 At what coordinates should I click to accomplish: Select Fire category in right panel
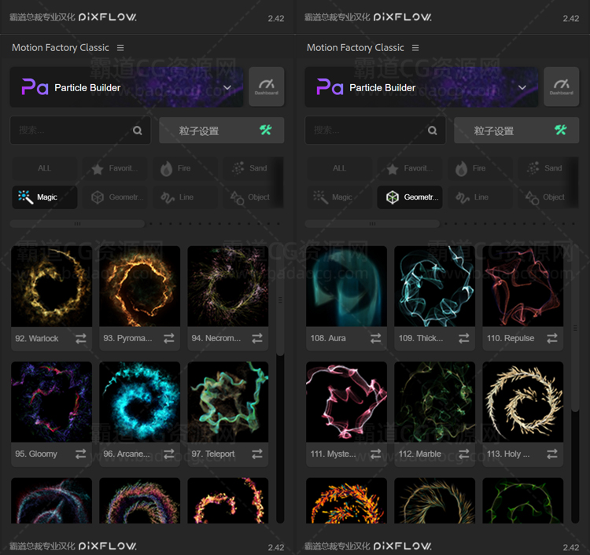click(x=480, y=168)
